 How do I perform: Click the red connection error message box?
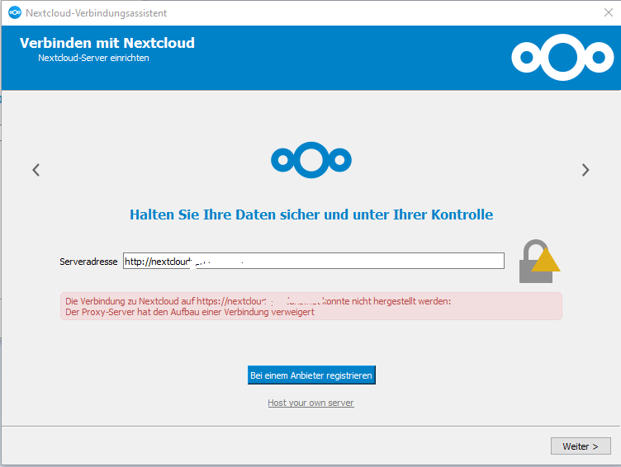(x=310, y=306)
